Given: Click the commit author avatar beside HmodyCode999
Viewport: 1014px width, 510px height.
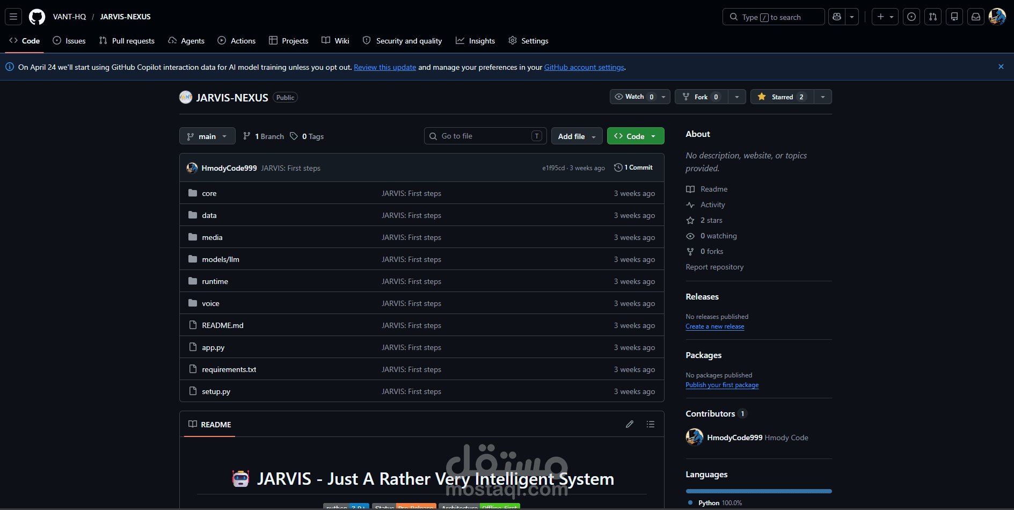Looking at the screenshot, I should tap(192, 168).
